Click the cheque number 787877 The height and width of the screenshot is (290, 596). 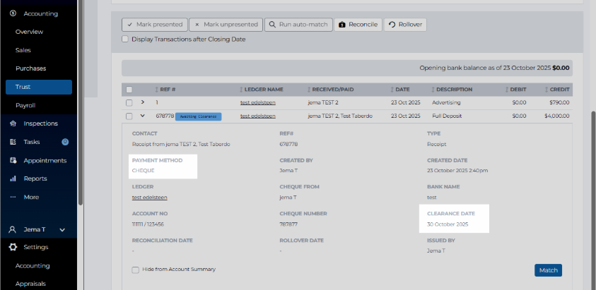coord(288,224)
